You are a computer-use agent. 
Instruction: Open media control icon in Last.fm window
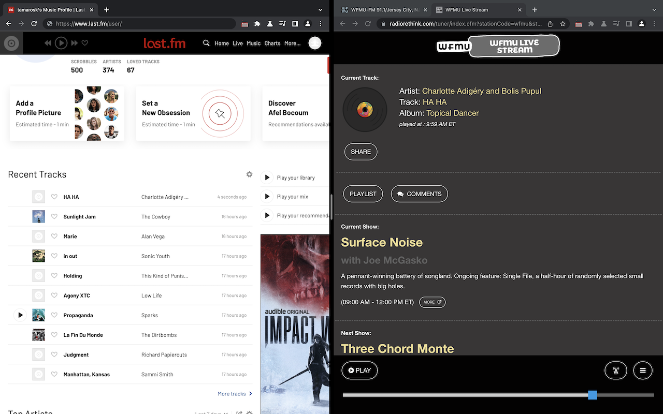(282, 24)
